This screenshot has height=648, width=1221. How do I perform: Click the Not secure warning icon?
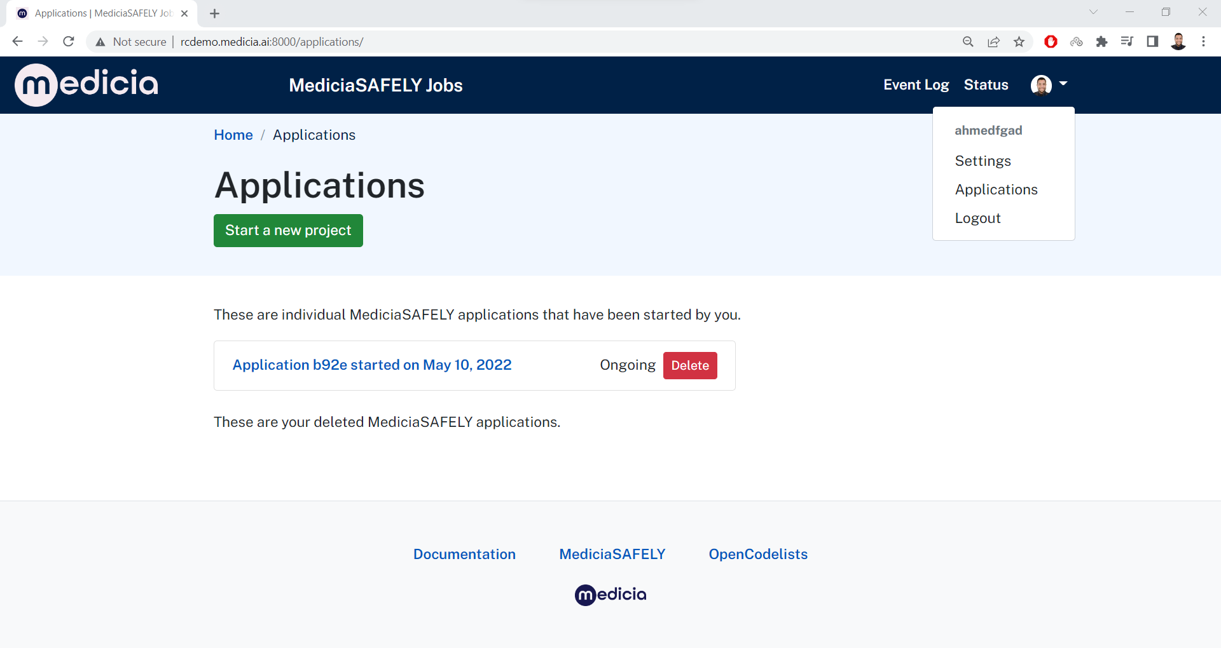(100, 42)
